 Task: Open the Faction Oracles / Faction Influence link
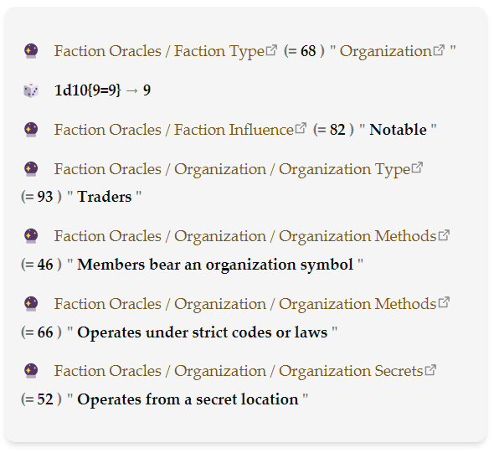point(173,130)
